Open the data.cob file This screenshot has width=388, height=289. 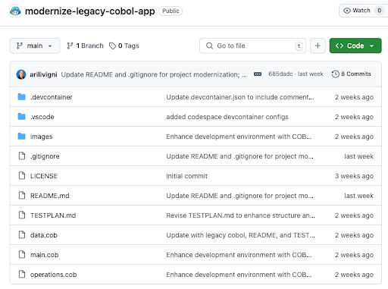pos(44,235)
